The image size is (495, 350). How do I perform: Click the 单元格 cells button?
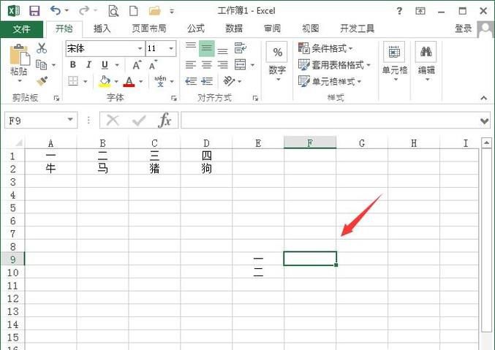tap(395, 62)
